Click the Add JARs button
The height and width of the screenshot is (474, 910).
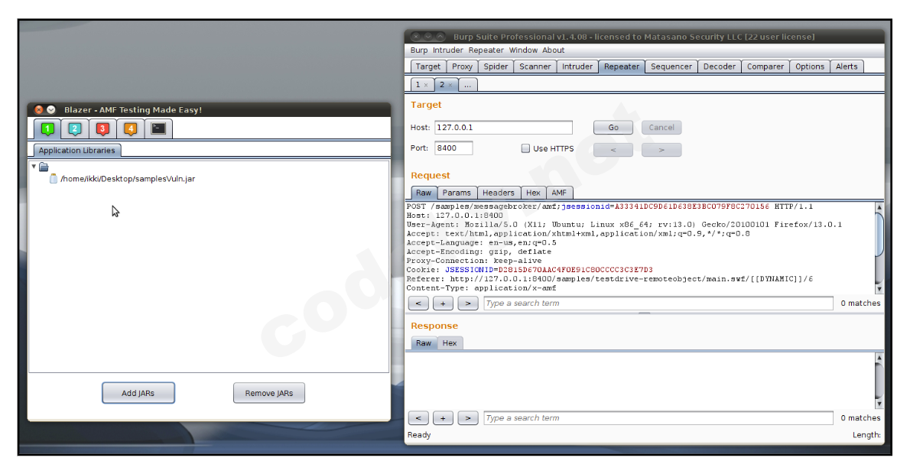[x=138, y=392]
